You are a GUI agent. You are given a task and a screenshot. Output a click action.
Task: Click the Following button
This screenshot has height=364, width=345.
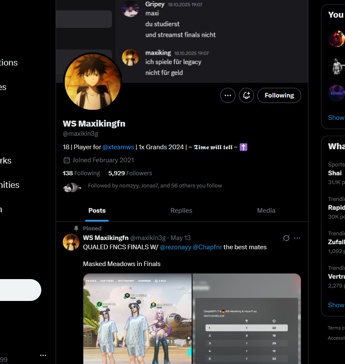point(279,95)
